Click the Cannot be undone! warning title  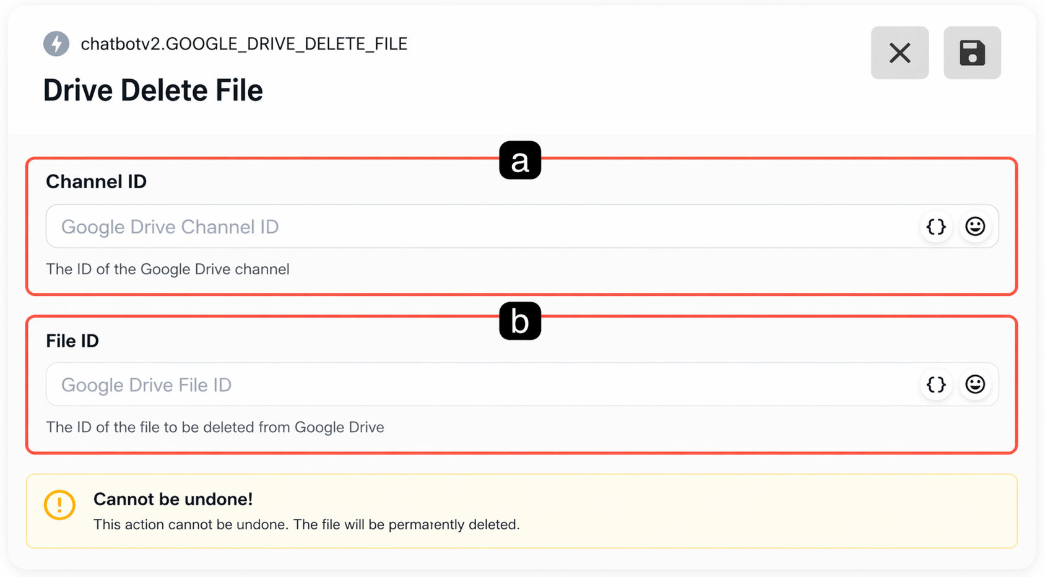173,499
